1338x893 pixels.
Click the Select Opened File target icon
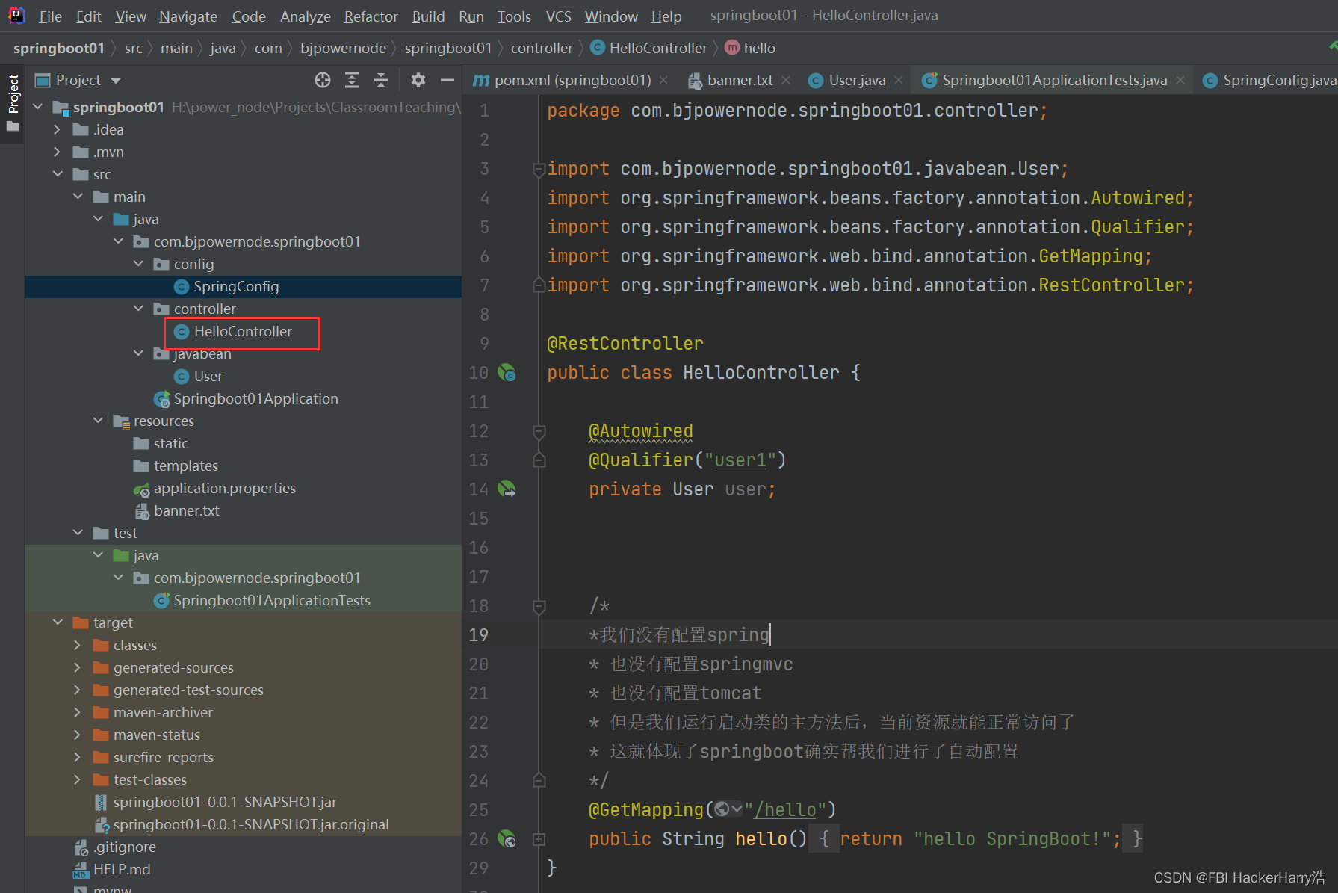point(323,80)
